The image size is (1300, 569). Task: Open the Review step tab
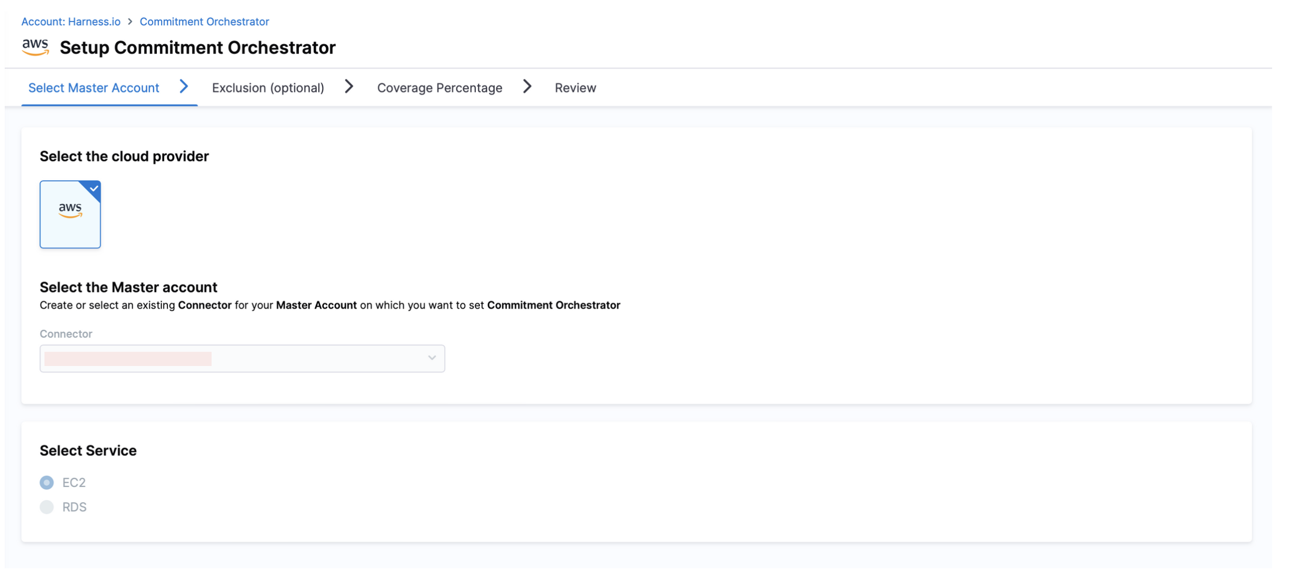pos(575,88)
